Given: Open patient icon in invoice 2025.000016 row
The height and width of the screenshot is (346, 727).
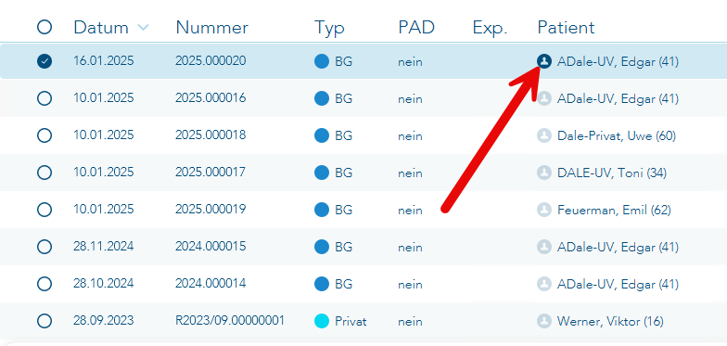Looking at the screenshot, I should 543,98.
